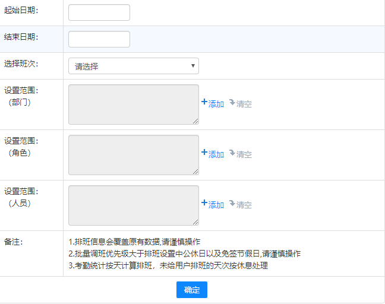Click the arrow on the 选择班次 combo box
Viewport: 385px width, 304px height.
pyautogui.click(x=193, y=66)
